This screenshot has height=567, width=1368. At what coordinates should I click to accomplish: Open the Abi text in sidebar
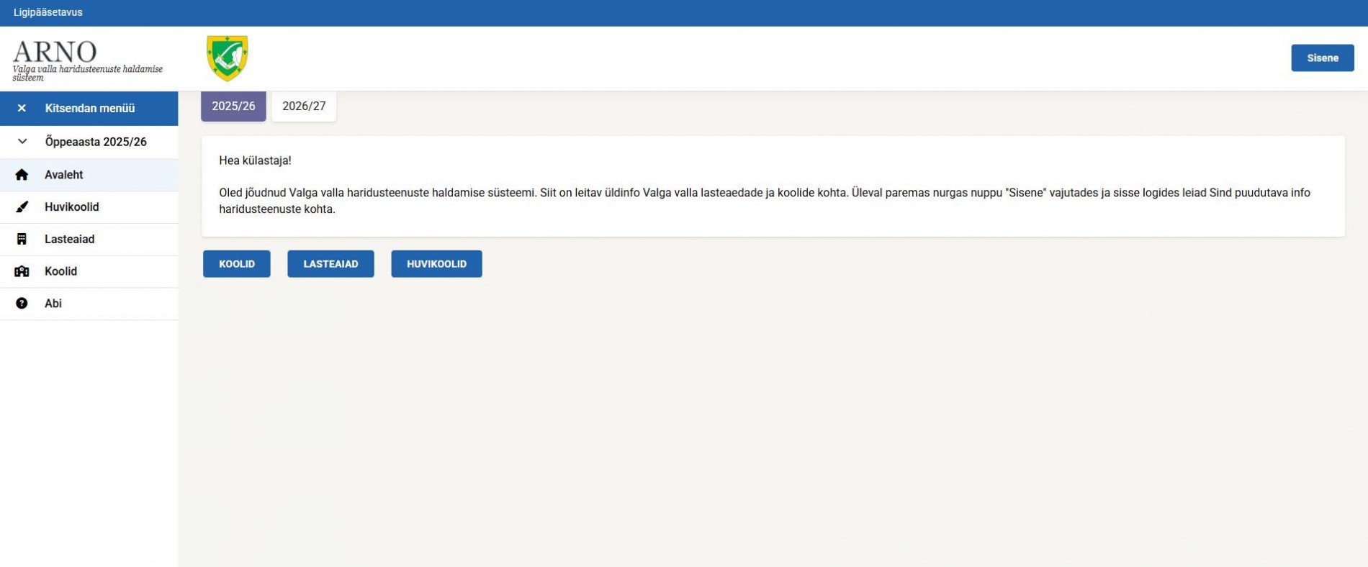53,304
